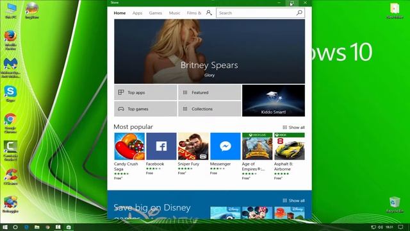
Task: Select the New folder desktop icon
Action: tap(395, 11)
